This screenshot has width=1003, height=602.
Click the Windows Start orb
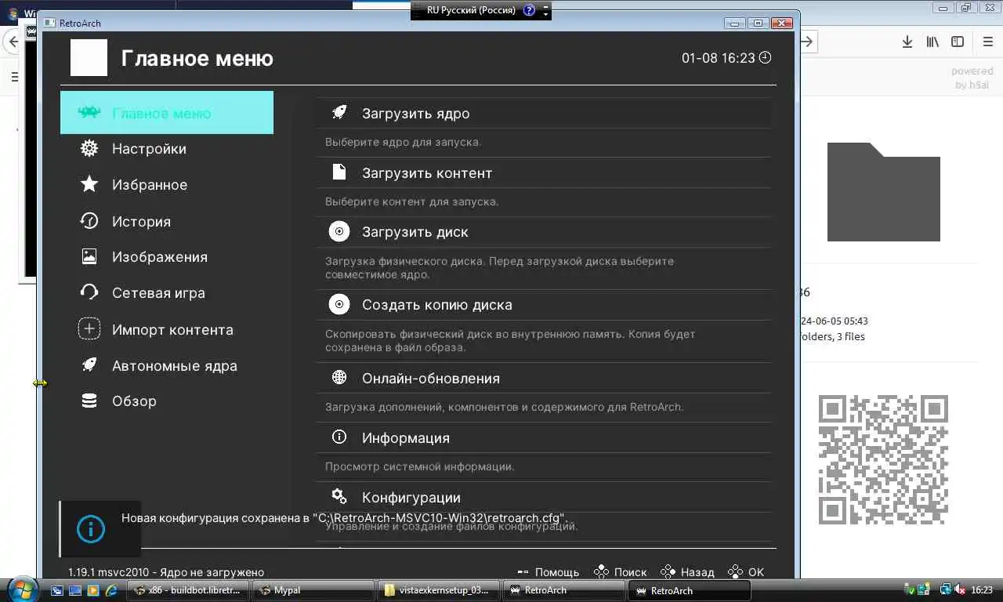pos(21,589)
